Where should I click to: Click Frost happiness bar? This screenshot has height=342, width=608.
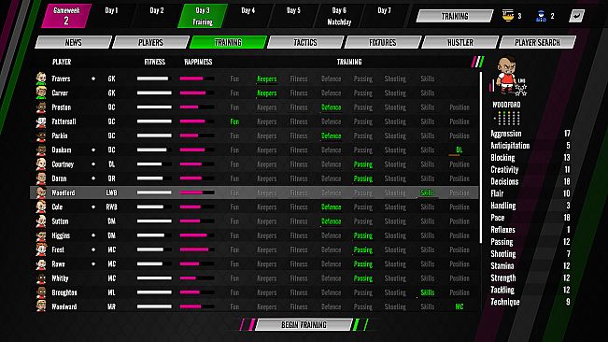[x=197, y=249]
